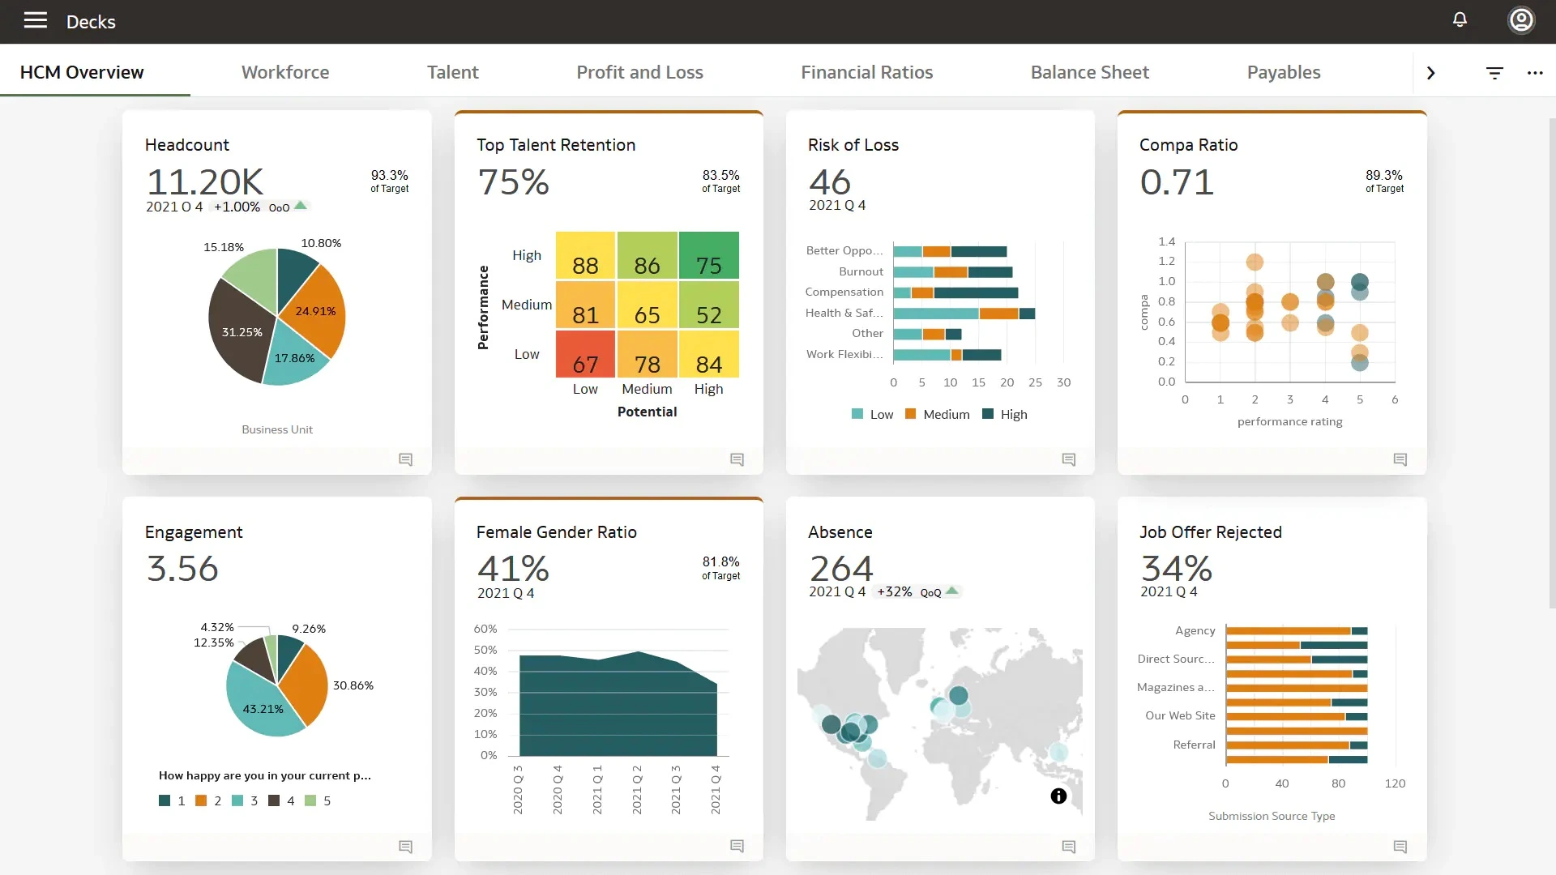Image resolution: width=1556 pixels, height=875 pixels.
Task: Open comments on the Job Offer Rejected card
Action: click(1400, 847)
